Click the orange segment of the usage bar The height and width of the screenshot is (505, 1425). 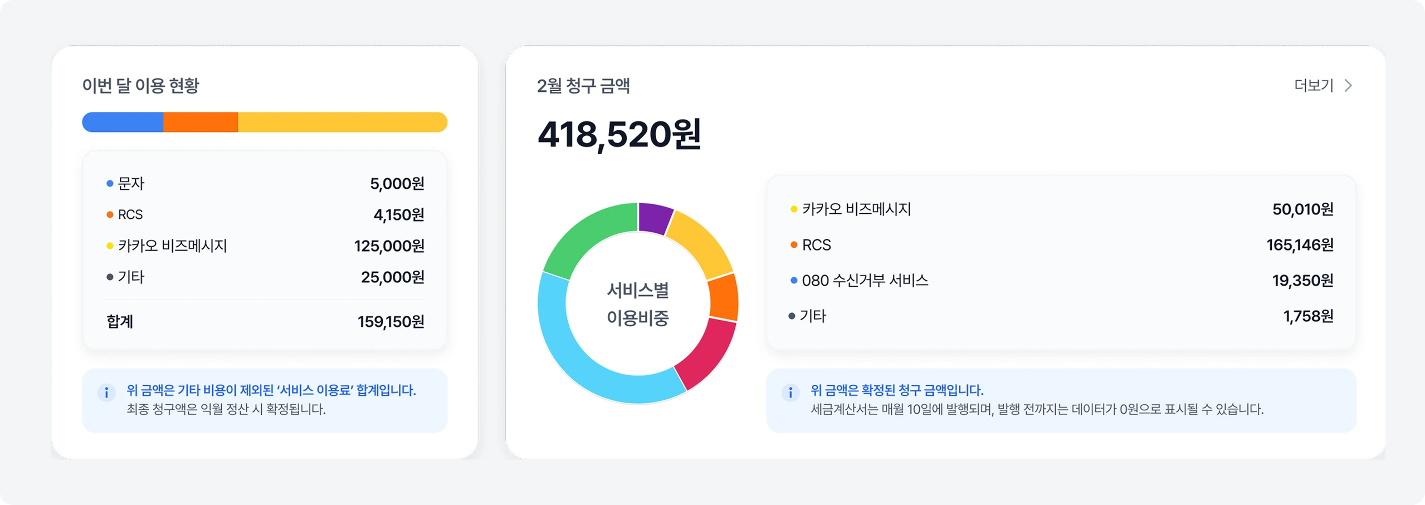click(201, 121)
